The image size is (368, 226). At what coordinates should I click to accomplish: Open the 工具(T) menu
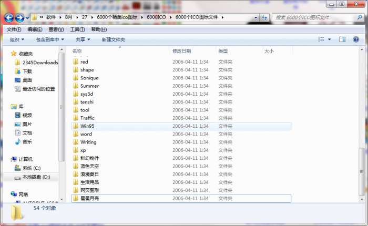click(x=77, y=29)
